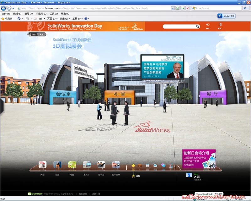
Task: Open the 会议室 meeting room icon in dock
Action: pos(101,165)
